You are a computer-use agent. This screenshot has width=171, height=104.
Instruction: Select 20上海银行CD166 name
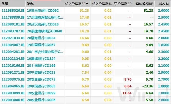click(41, 66)
